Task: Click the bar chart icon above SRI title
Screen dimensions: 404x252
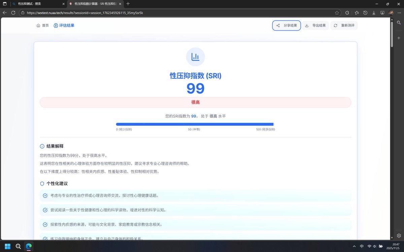Action: 195,57
